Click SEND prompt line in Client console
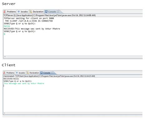148x119 pixels. [x=18, y=81]
